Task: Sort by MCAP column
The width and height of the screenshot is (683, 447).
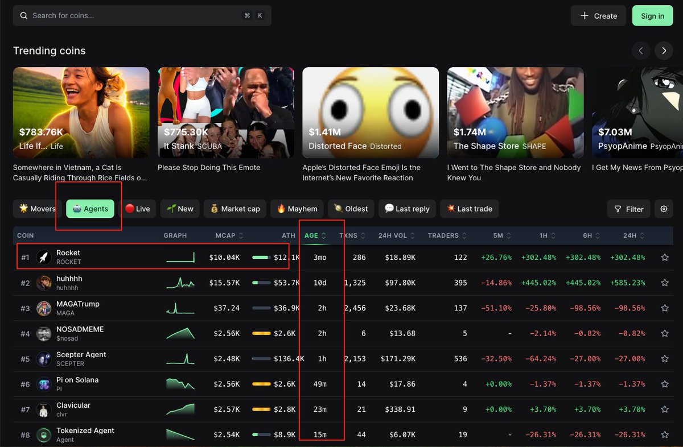Action: click(x=229, y=235)
